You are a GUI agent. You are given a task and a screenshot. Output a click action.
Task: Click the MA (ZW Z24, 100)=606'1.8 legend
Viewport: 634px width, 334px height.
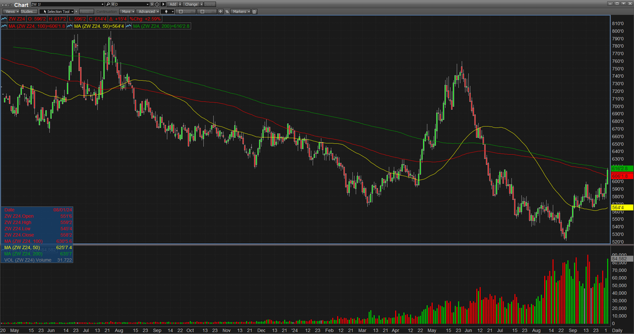pos(36,26)
